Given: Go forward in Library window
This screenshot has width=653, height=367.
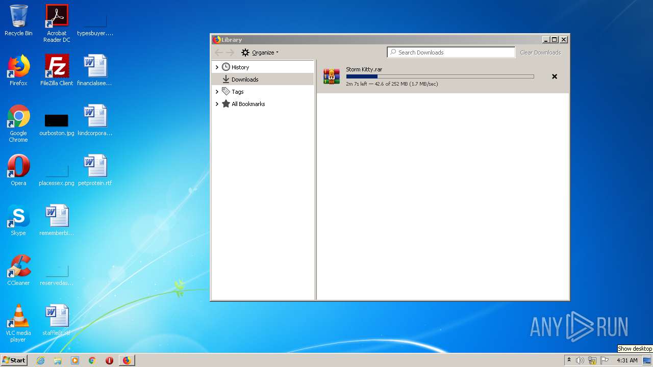Looking at the screenshot, I should [230, 53].
